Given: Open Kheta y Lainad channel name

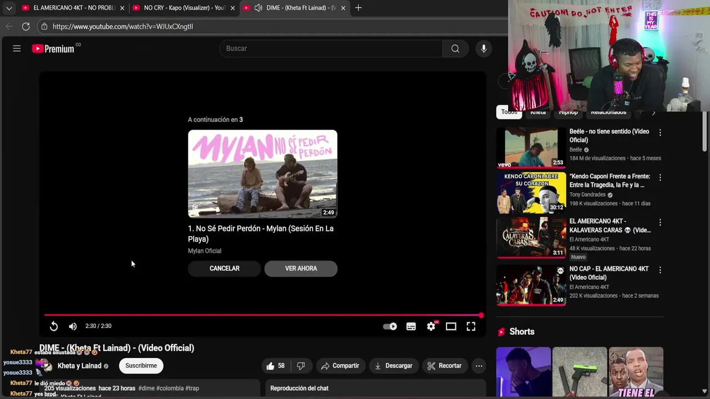Looking at the screenshot, I should 79,366.
